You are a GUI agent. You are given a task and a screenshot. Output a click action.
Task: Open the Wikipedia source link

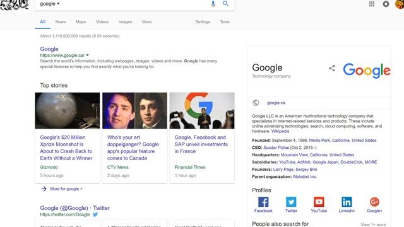tap(280, 131)
